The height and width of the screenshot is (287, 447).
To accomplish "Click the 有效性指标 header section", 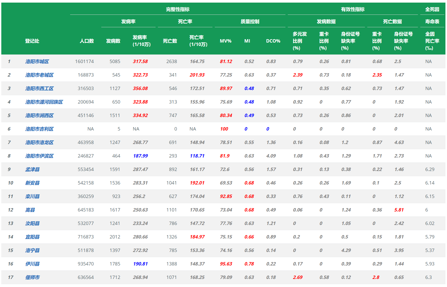I will pos(352,9).
